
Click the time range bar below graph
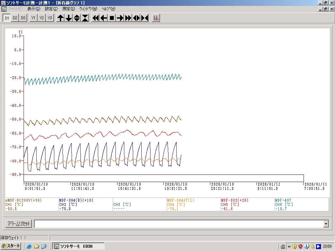pyautogui.click(x=164, y=178)
